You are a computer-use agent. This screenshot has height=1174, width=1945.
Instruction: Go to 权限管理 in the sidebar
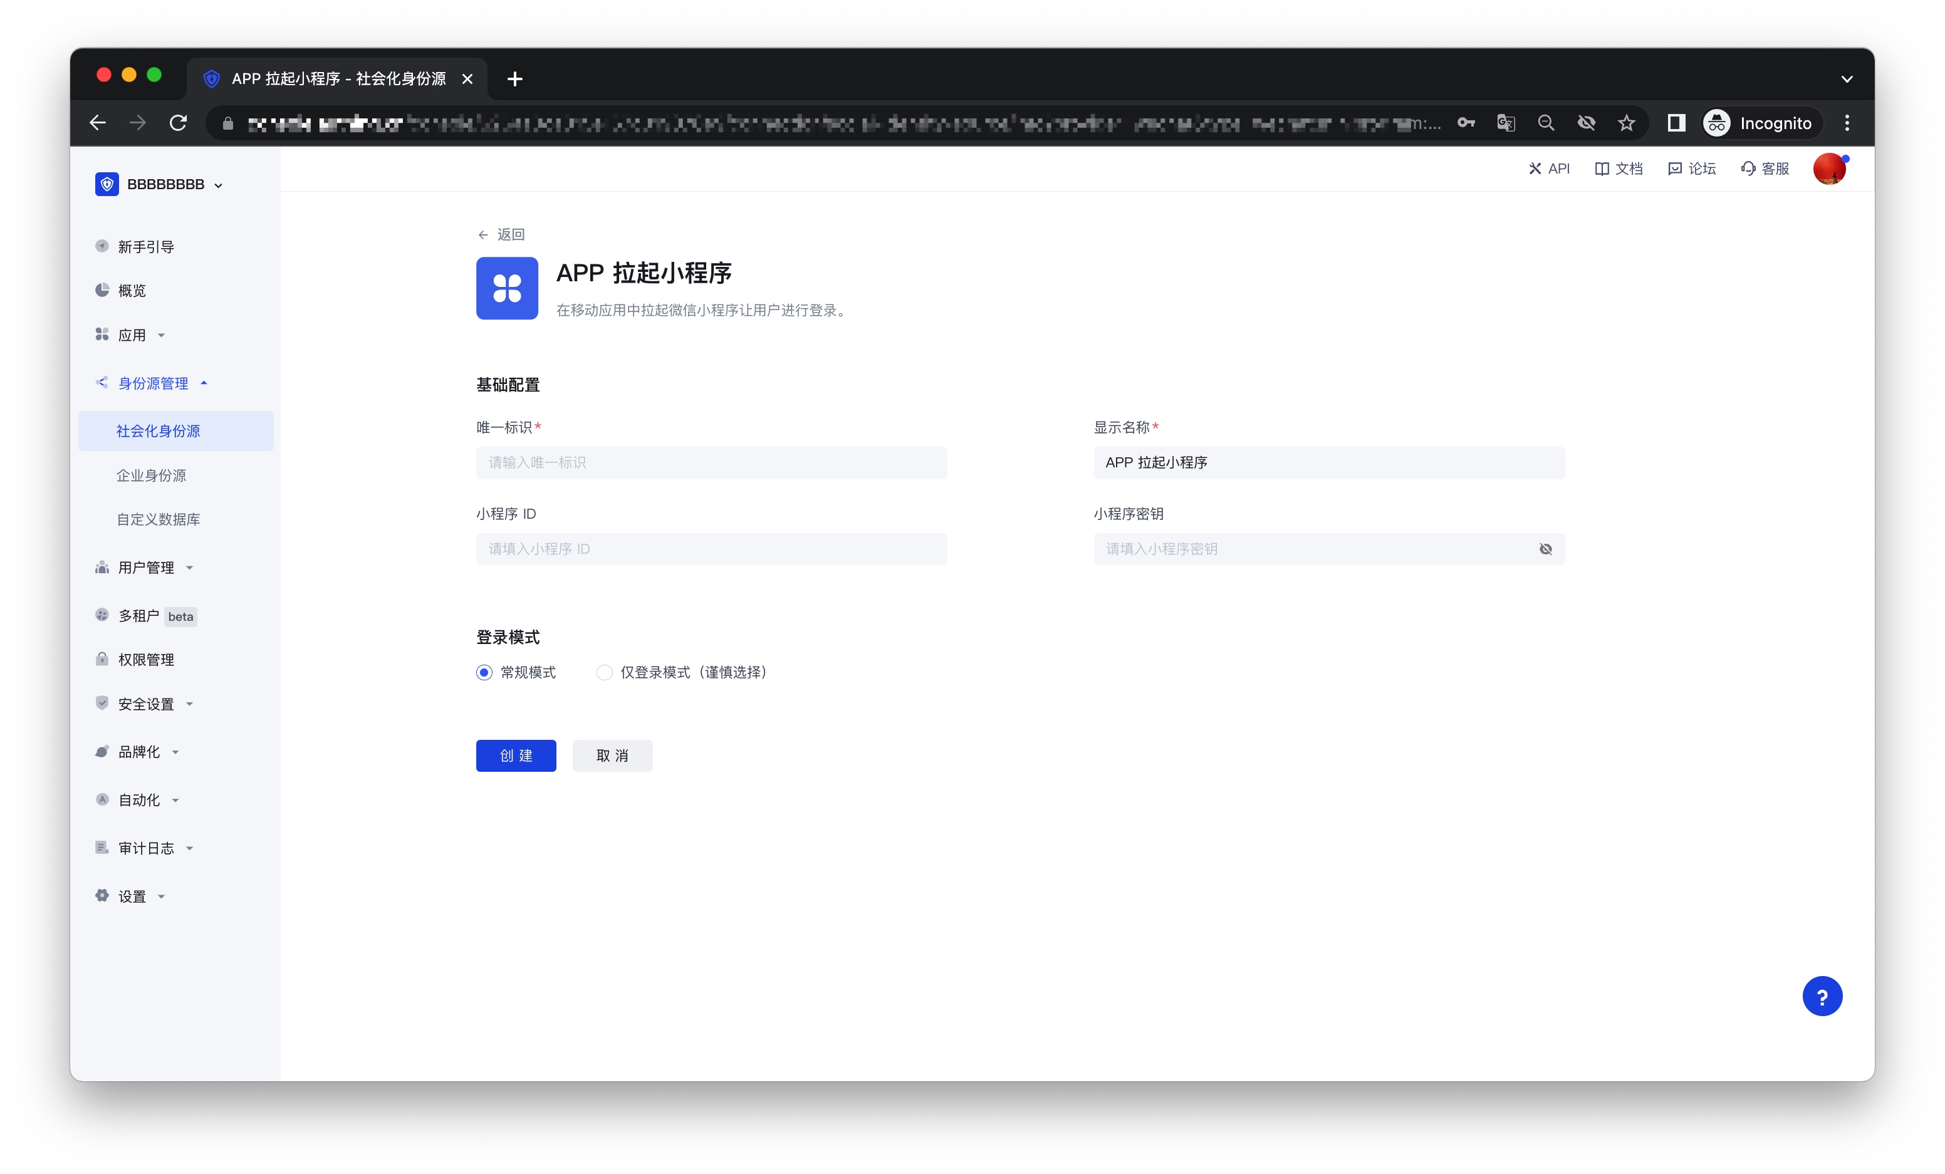pos(146,660)
